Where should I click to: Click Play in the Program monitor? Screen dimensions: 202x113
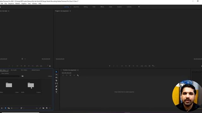click(129, 66)
